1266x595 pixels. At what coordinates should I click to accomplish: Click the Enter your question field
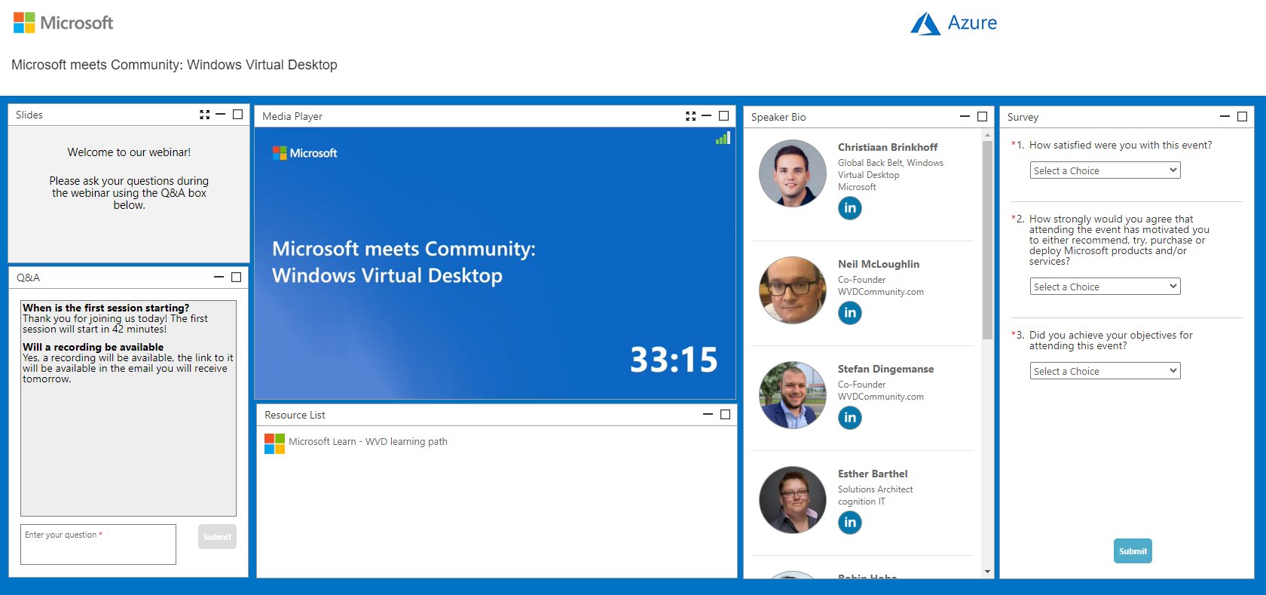[x=98, y=544]
